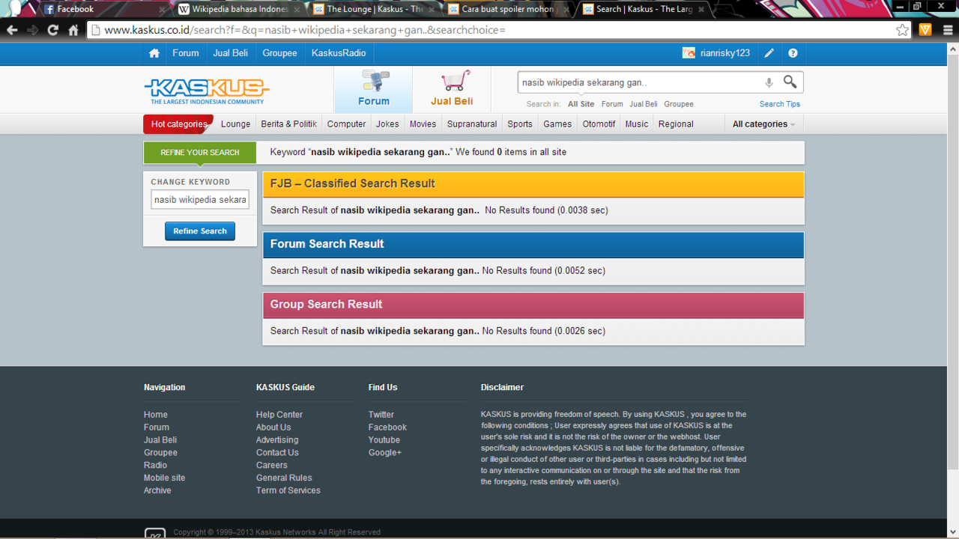
Task: Open the Movies category
Action: pyautogui.click(x=423, y=124)
